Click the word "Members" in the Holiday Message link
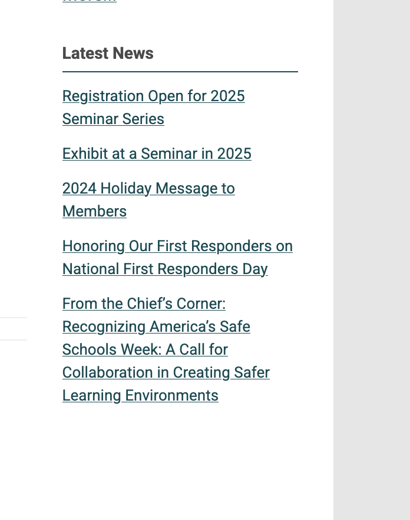 point(94,211)
